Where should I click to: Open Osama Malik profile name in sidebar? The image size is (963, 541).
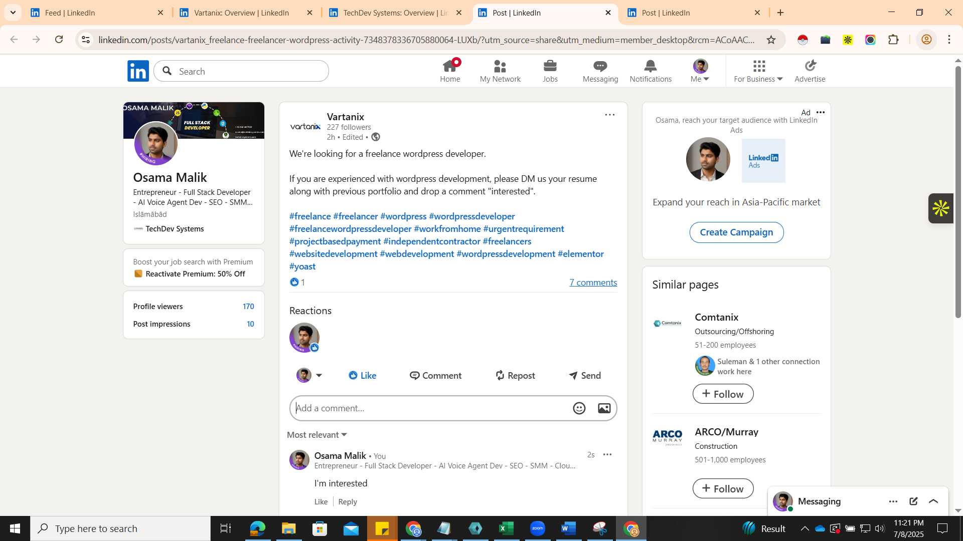coord(170,177)
